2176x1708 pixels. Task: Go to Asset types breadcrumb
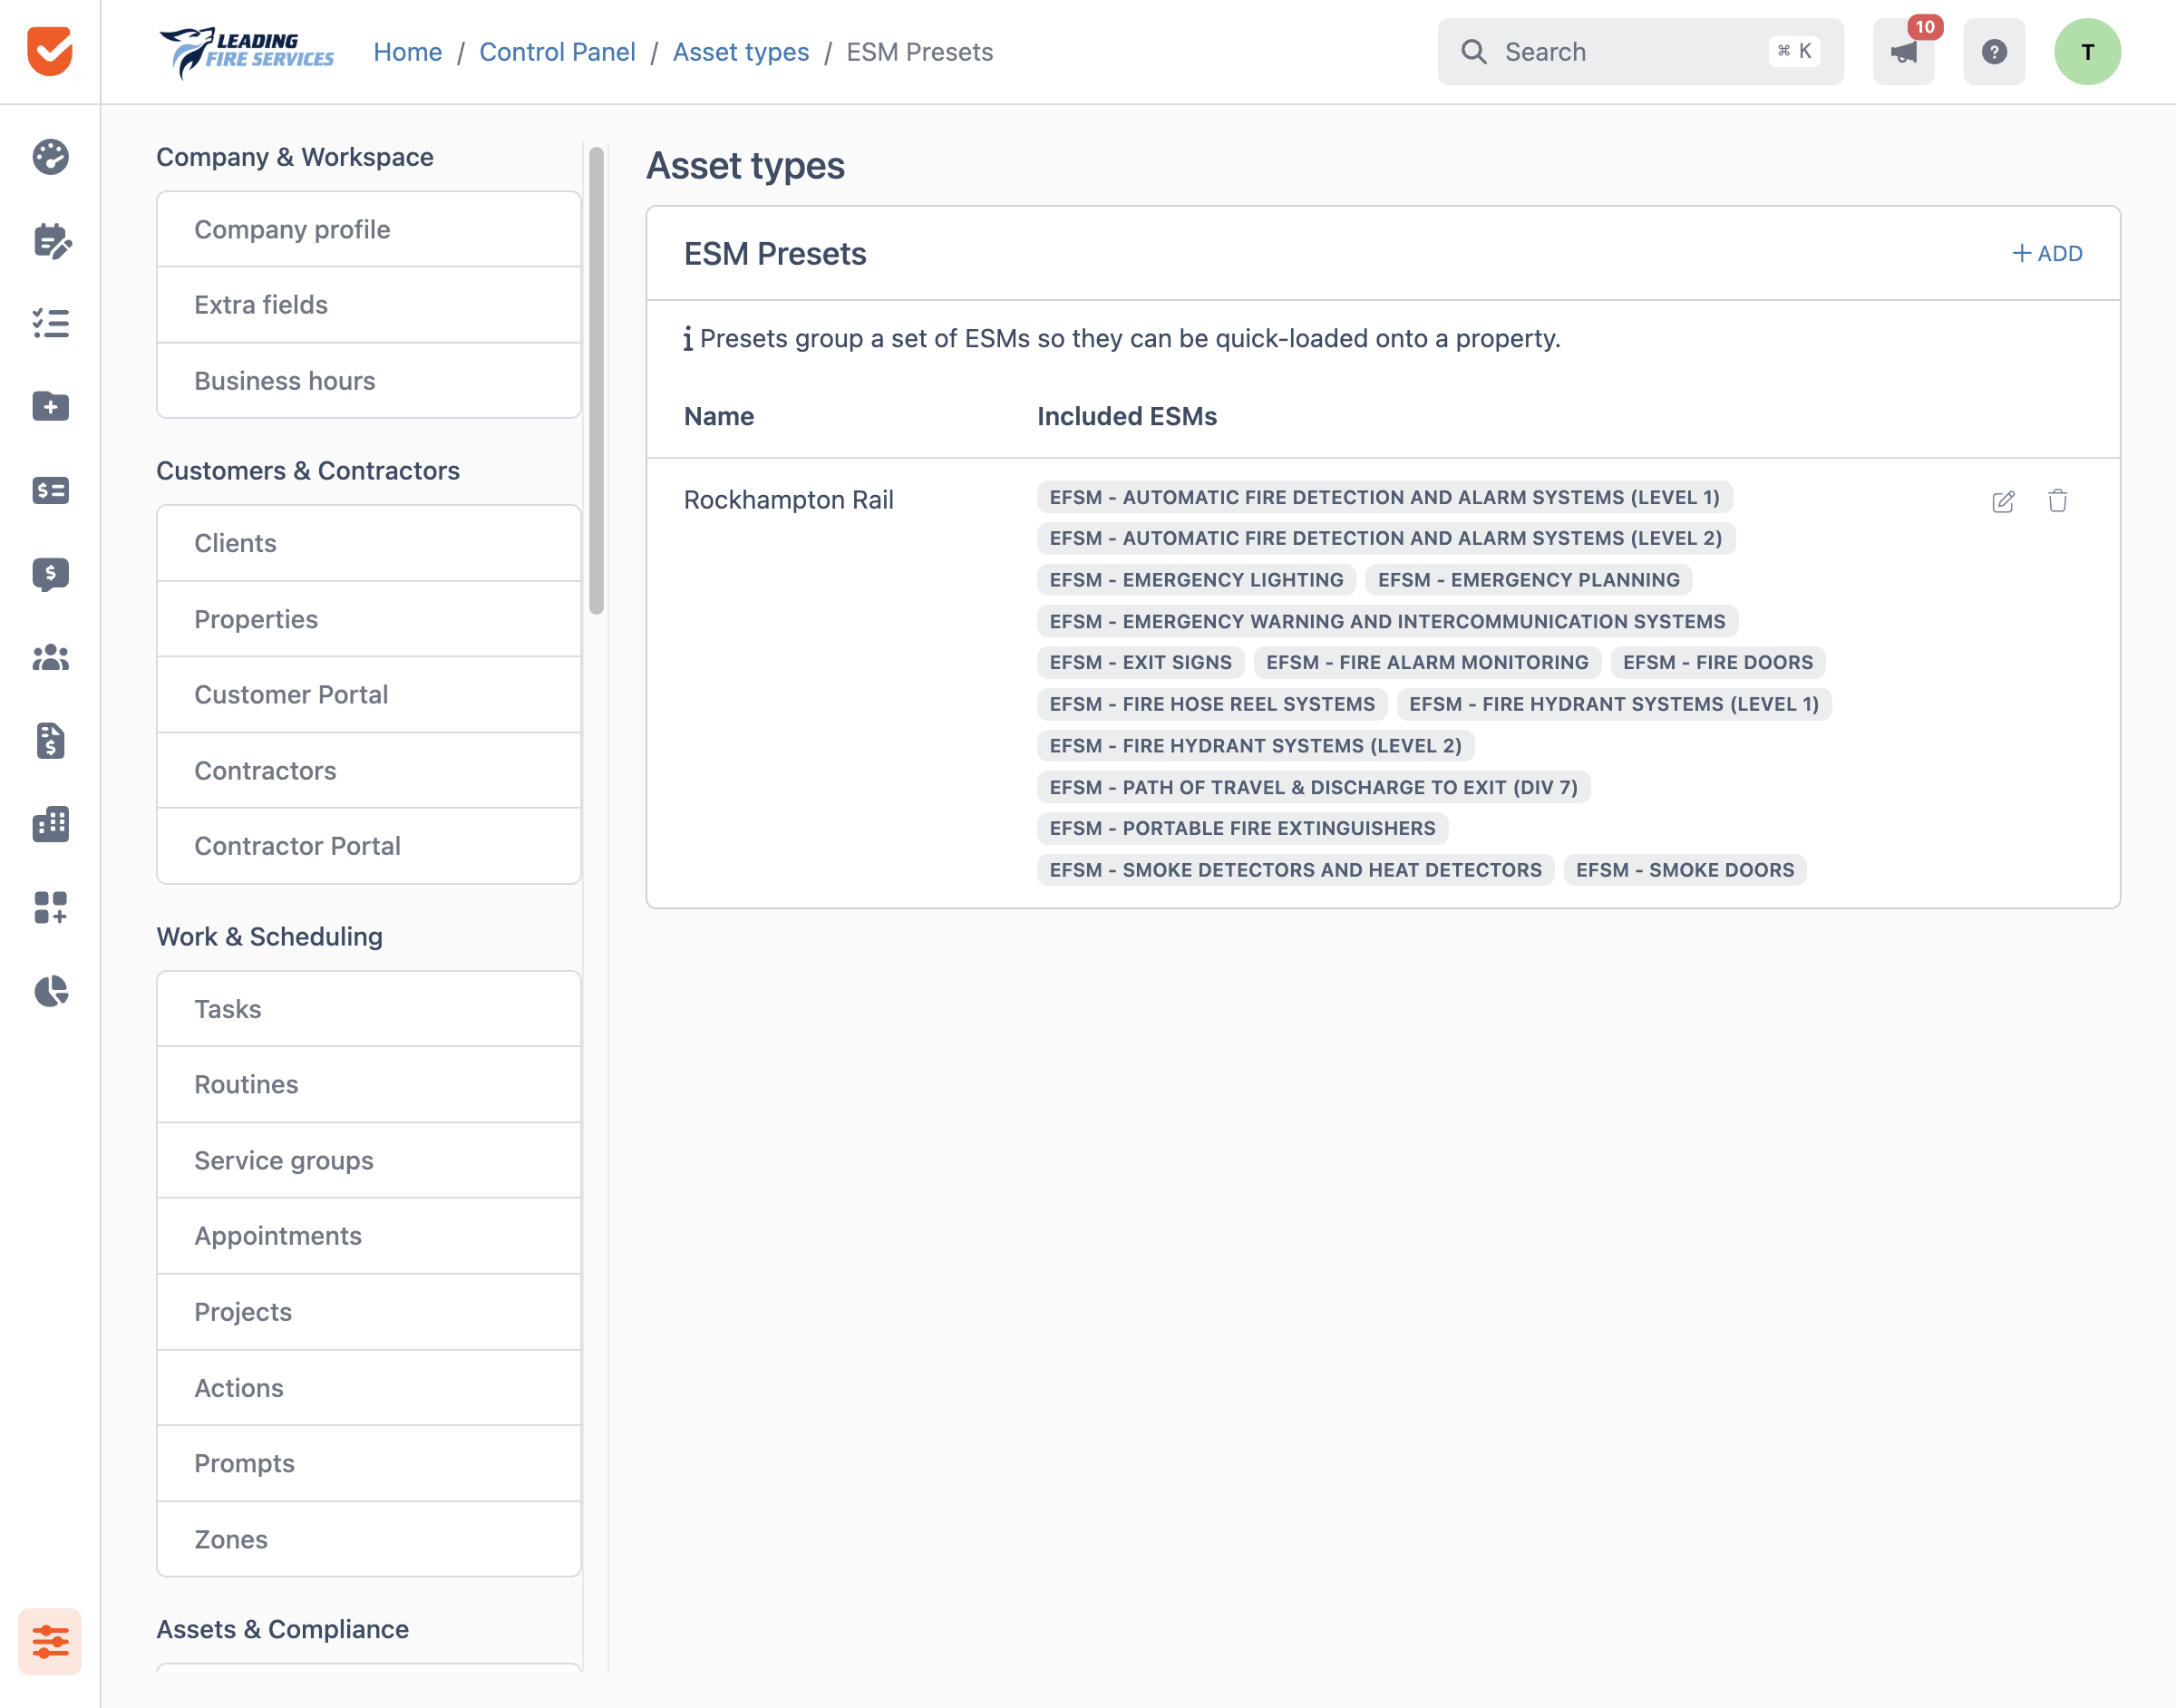coord(740,52)
